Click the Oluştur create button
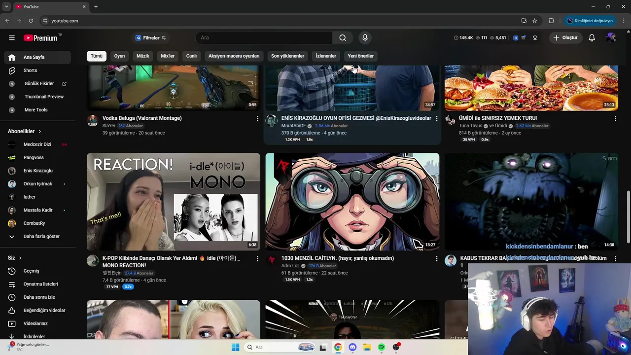This screenshot has width=631, height=355. 565,38
